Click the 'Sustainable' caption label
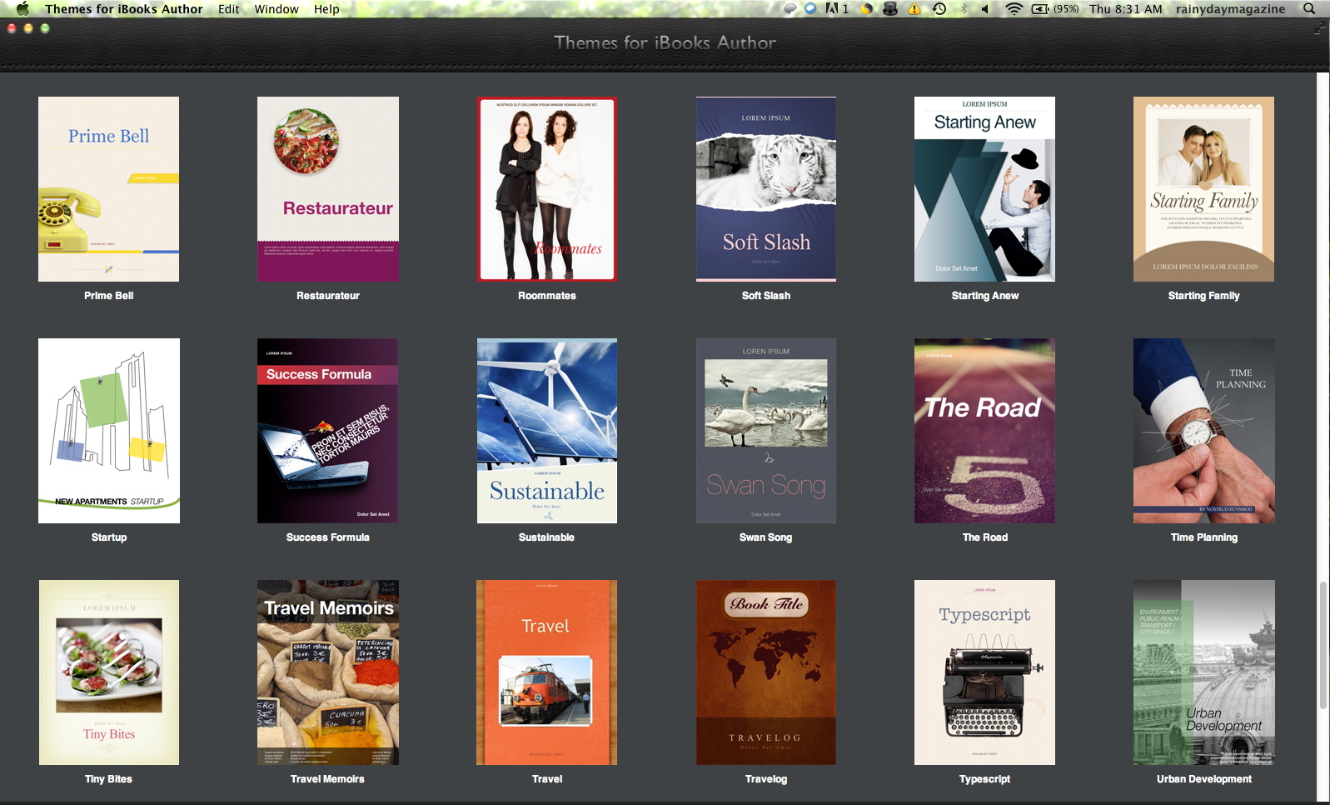 pos(546,537)
